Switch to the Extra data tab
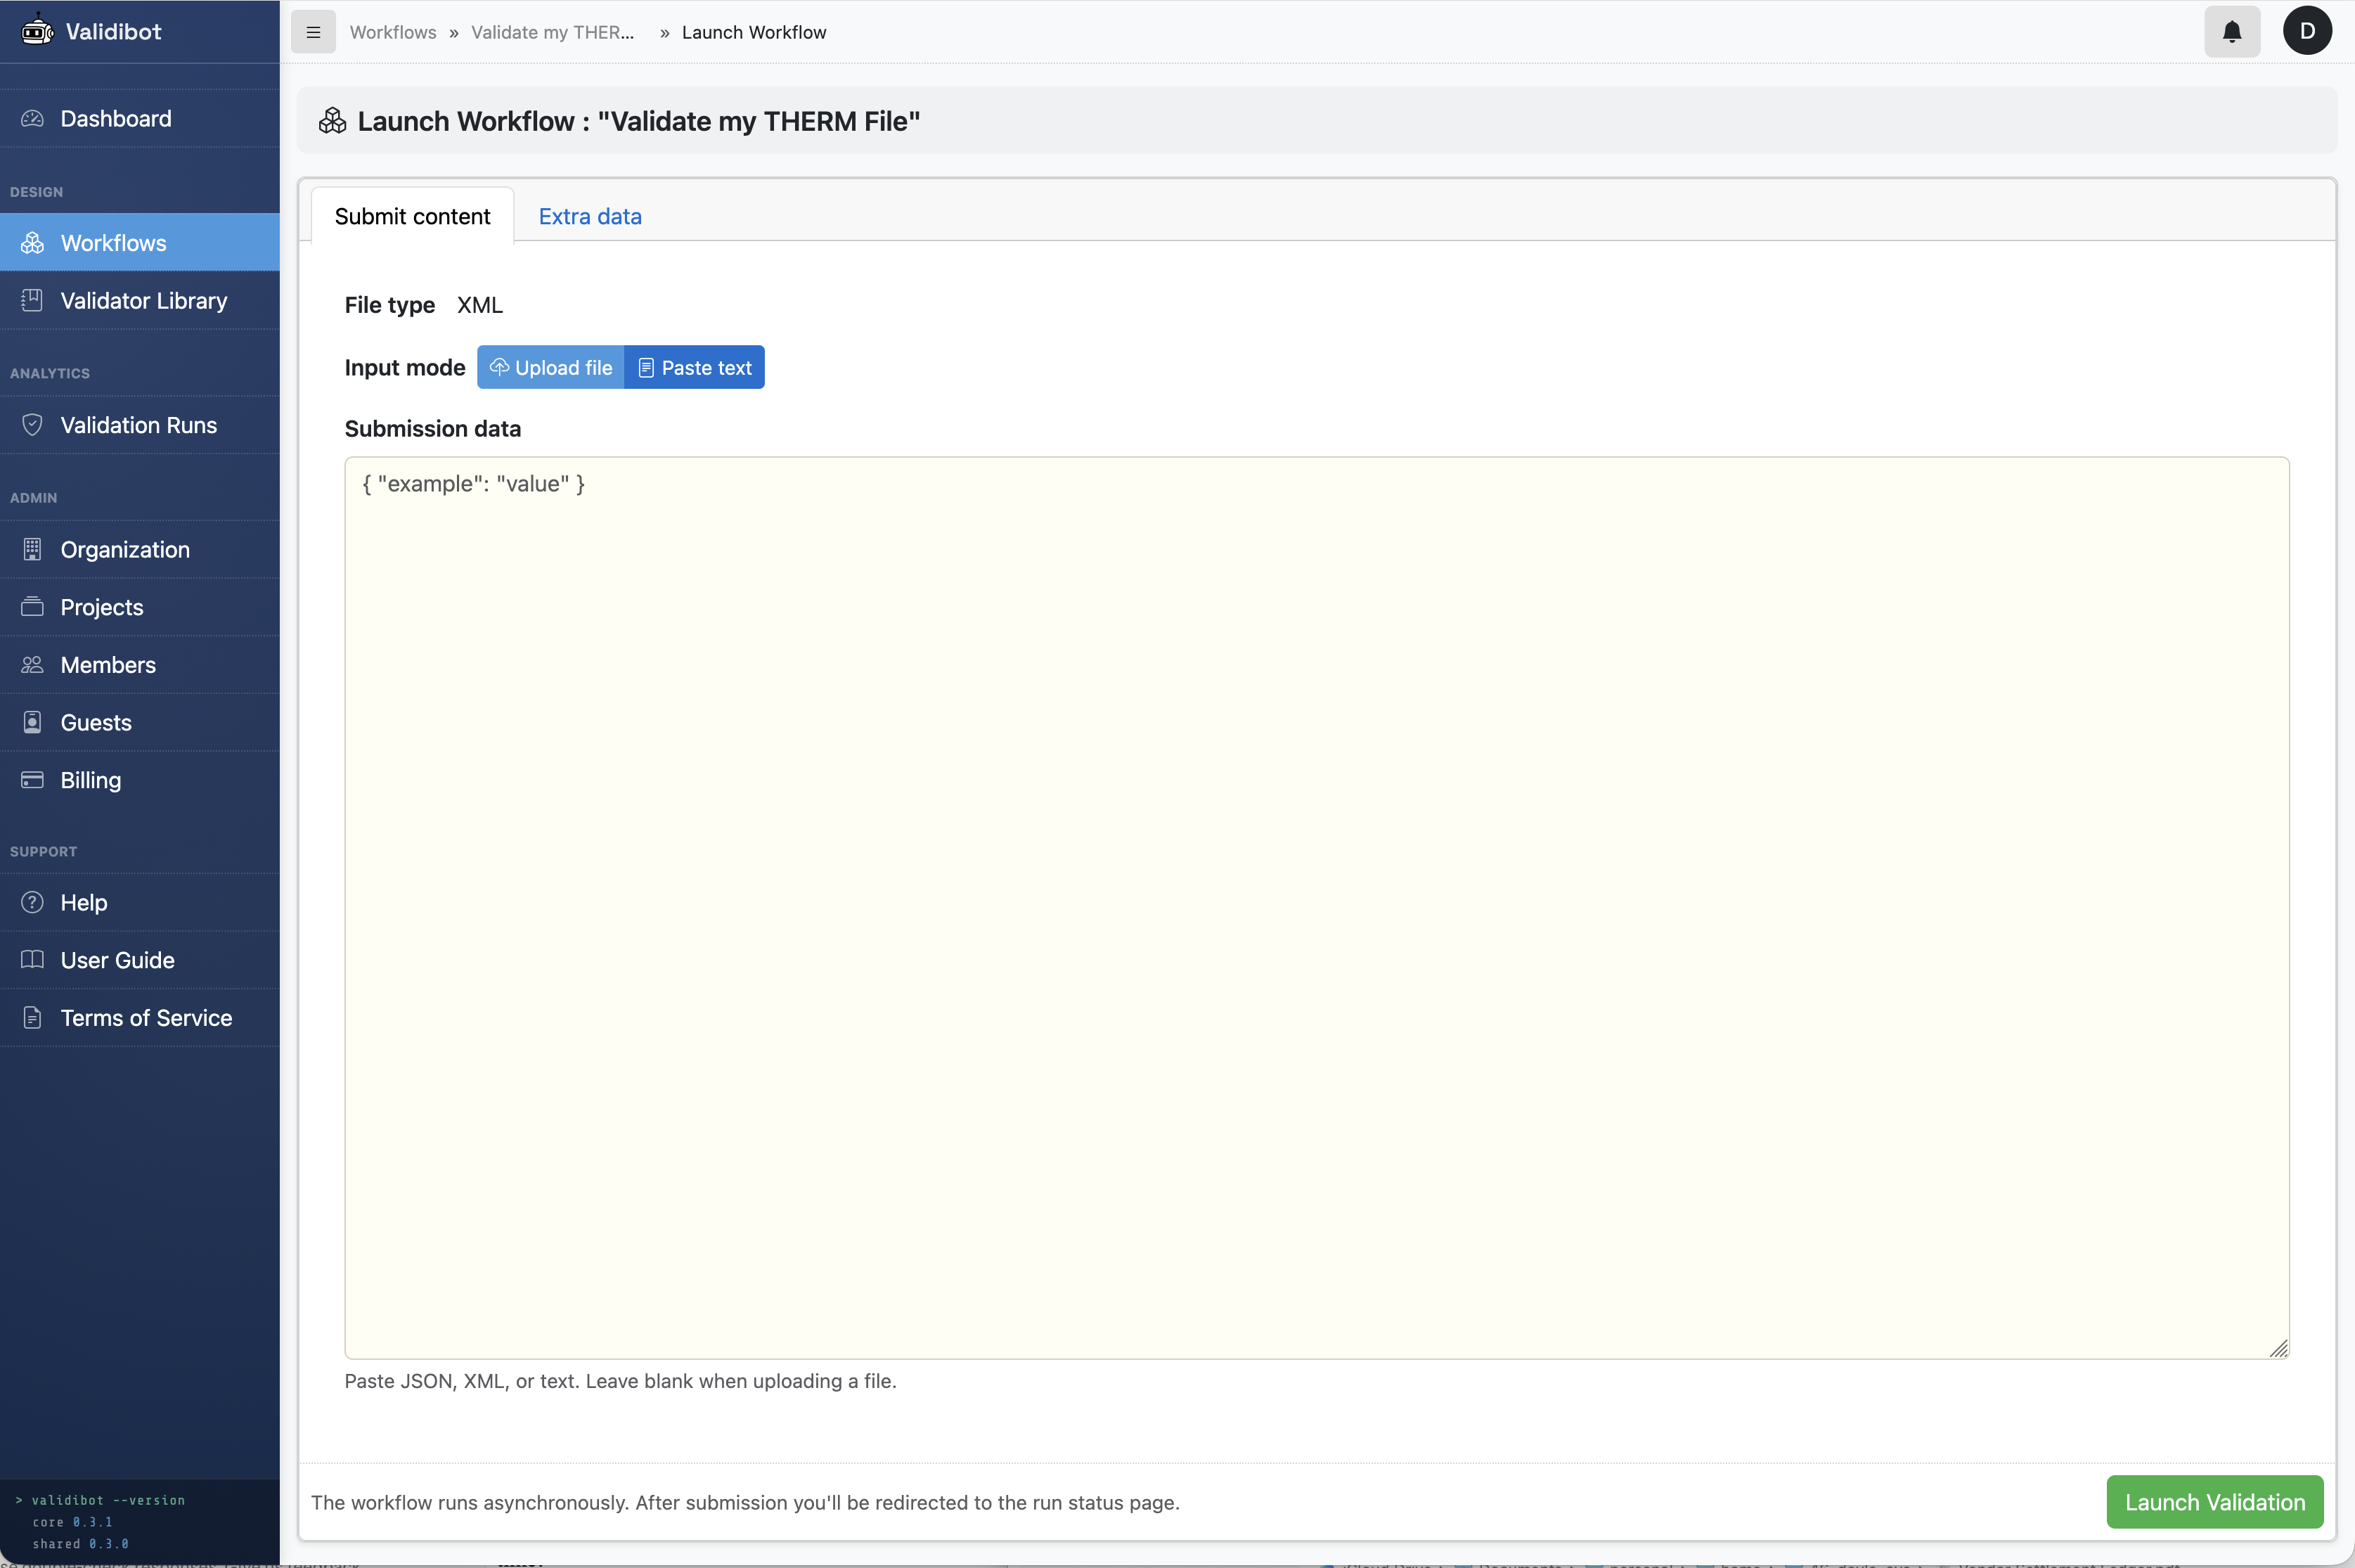 589,216
